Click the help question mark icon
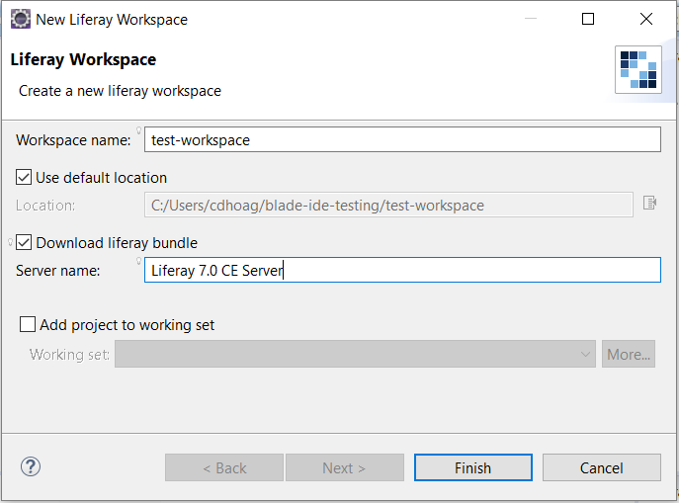Screen dimensions: 679x503 coord(31,466)
